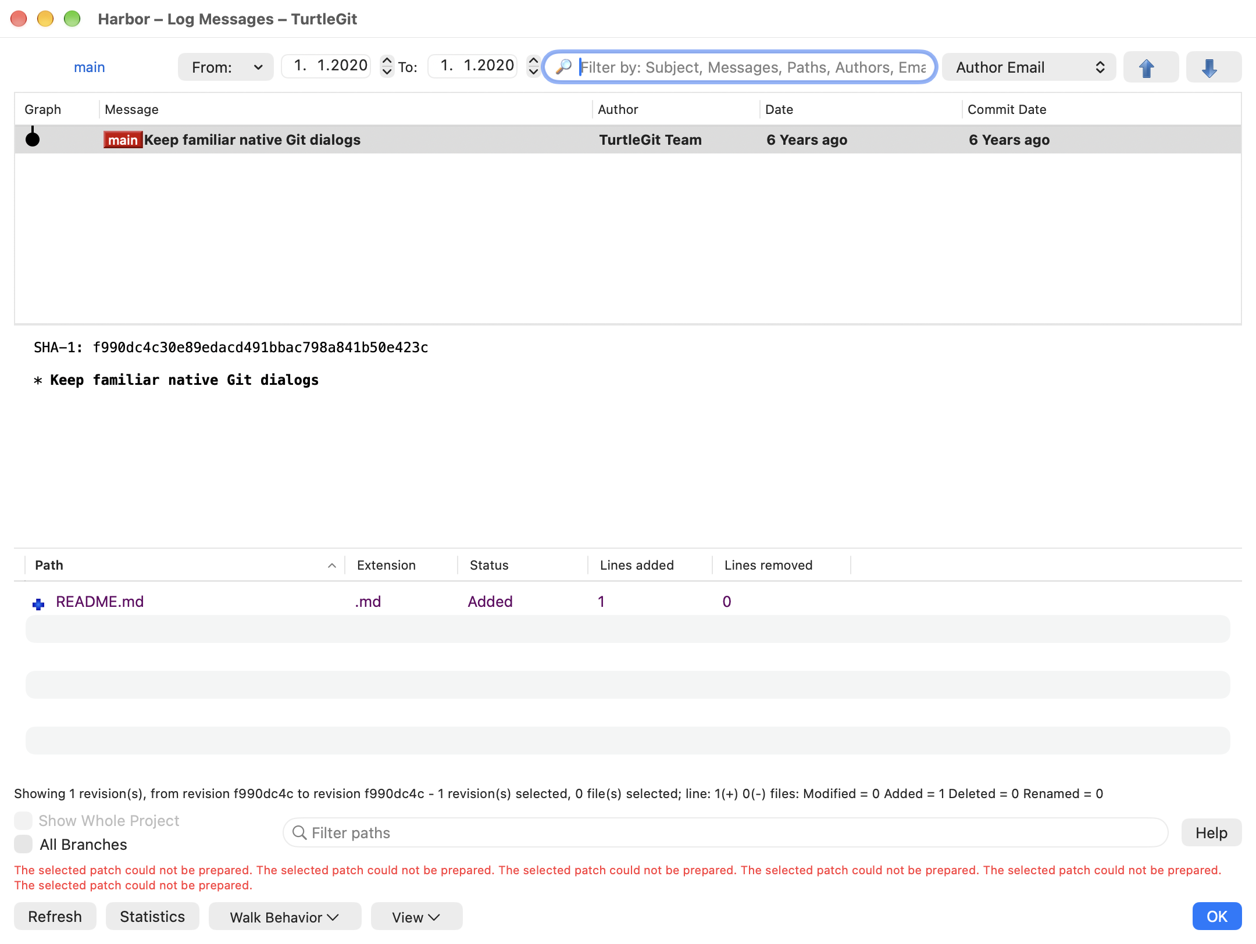Step the To date value

(x=534, y=66)
